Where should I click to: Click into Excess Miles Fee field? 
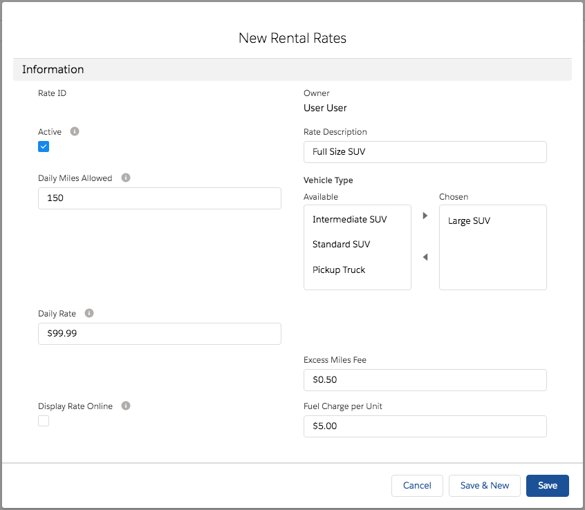[425, 380]
